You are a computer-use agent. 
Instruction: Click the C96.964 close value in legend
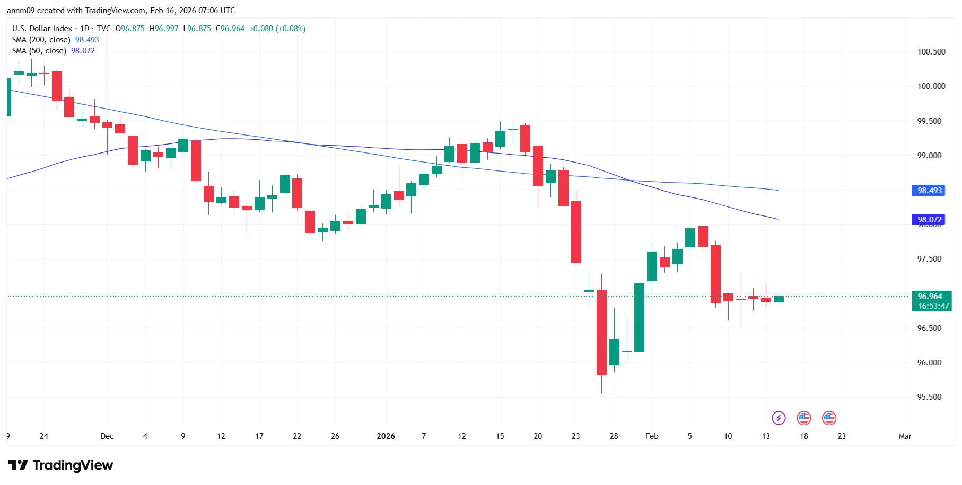pos(230,29)
